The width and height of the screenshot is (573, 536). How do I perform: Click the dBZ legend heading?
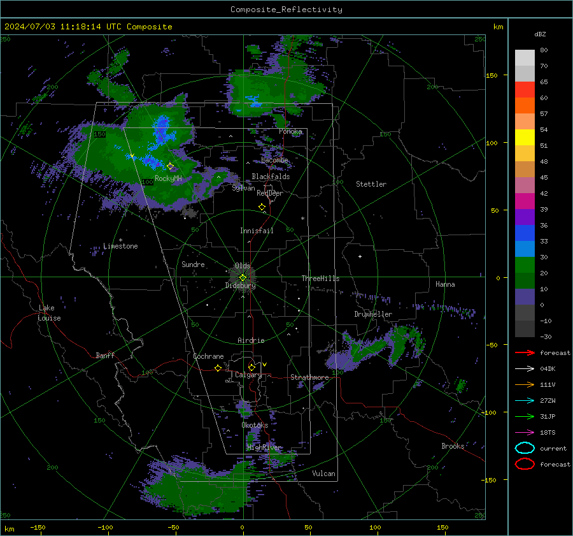[x=540, y=34]
